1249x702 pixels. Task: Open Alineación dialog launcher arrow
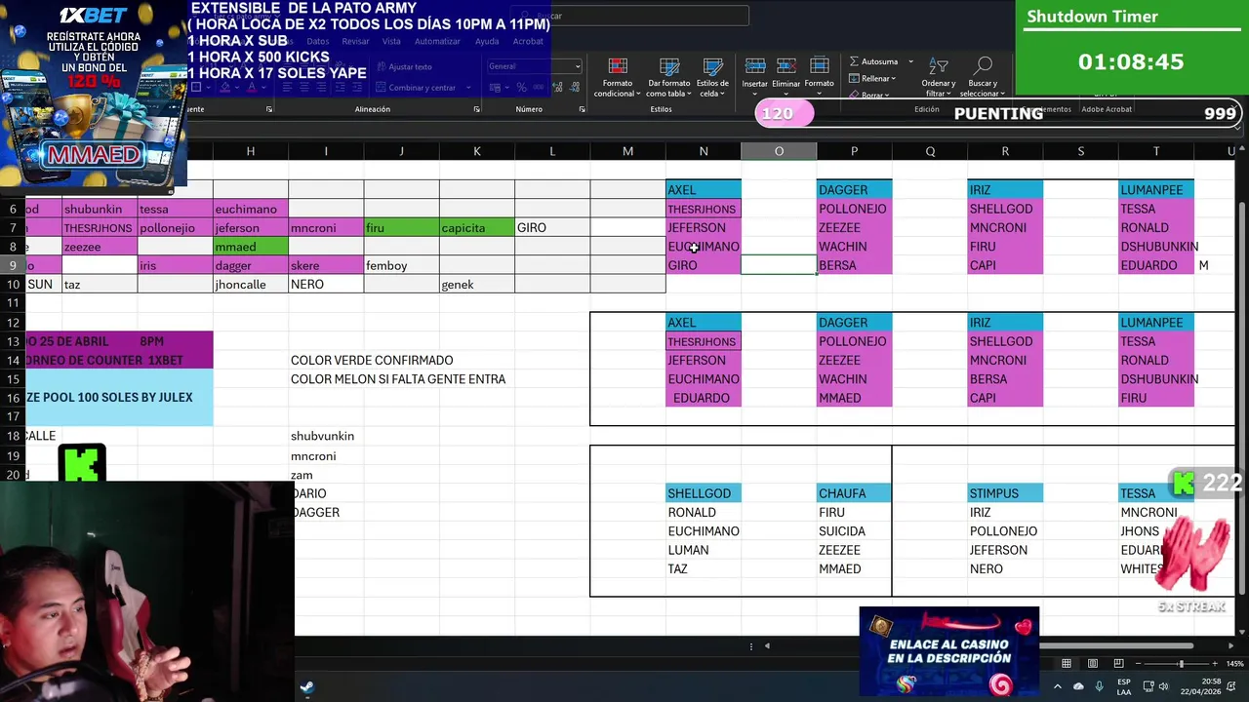(x=476, y=109)
